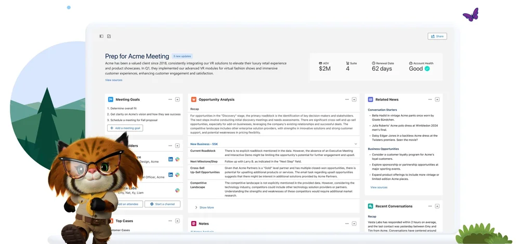
Task: Open Related News more options menu
Action: click(430, 99)
